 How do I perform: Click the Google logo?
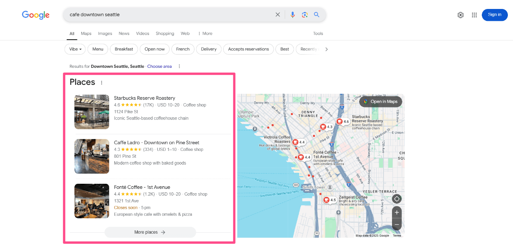coord(36,15)
